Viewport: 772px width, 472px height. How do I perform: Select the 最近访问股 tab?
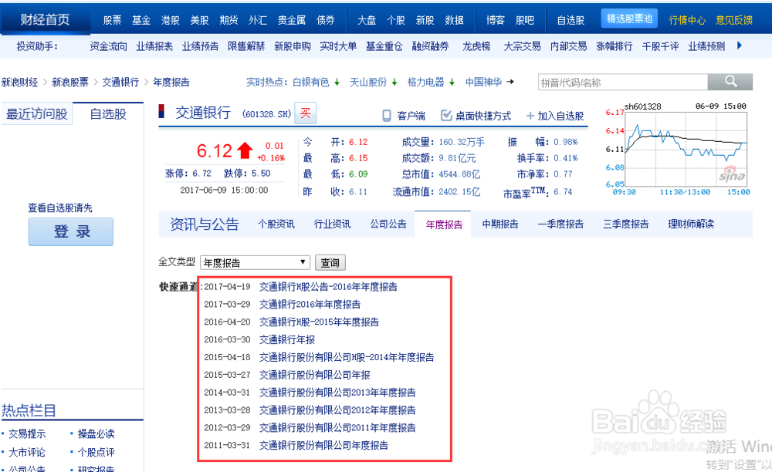coord(36,113)
